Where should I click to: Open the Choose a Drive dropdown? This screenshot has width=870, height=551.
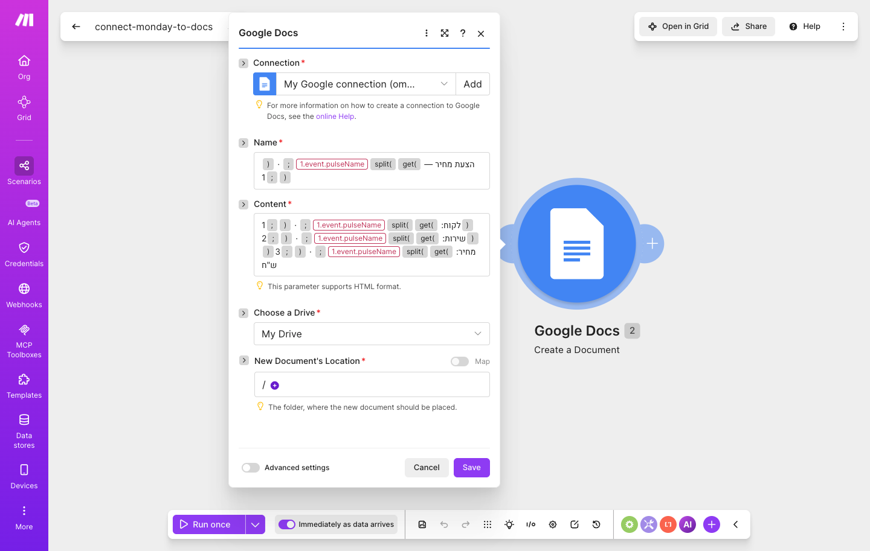pos(372,334)
